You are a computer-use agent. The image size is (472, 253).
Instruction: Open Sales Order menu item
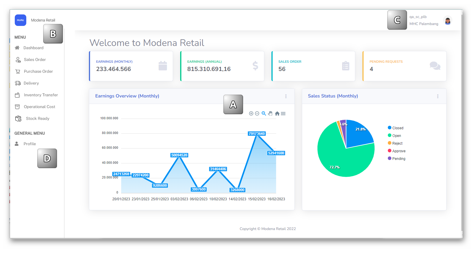point(35,59)
